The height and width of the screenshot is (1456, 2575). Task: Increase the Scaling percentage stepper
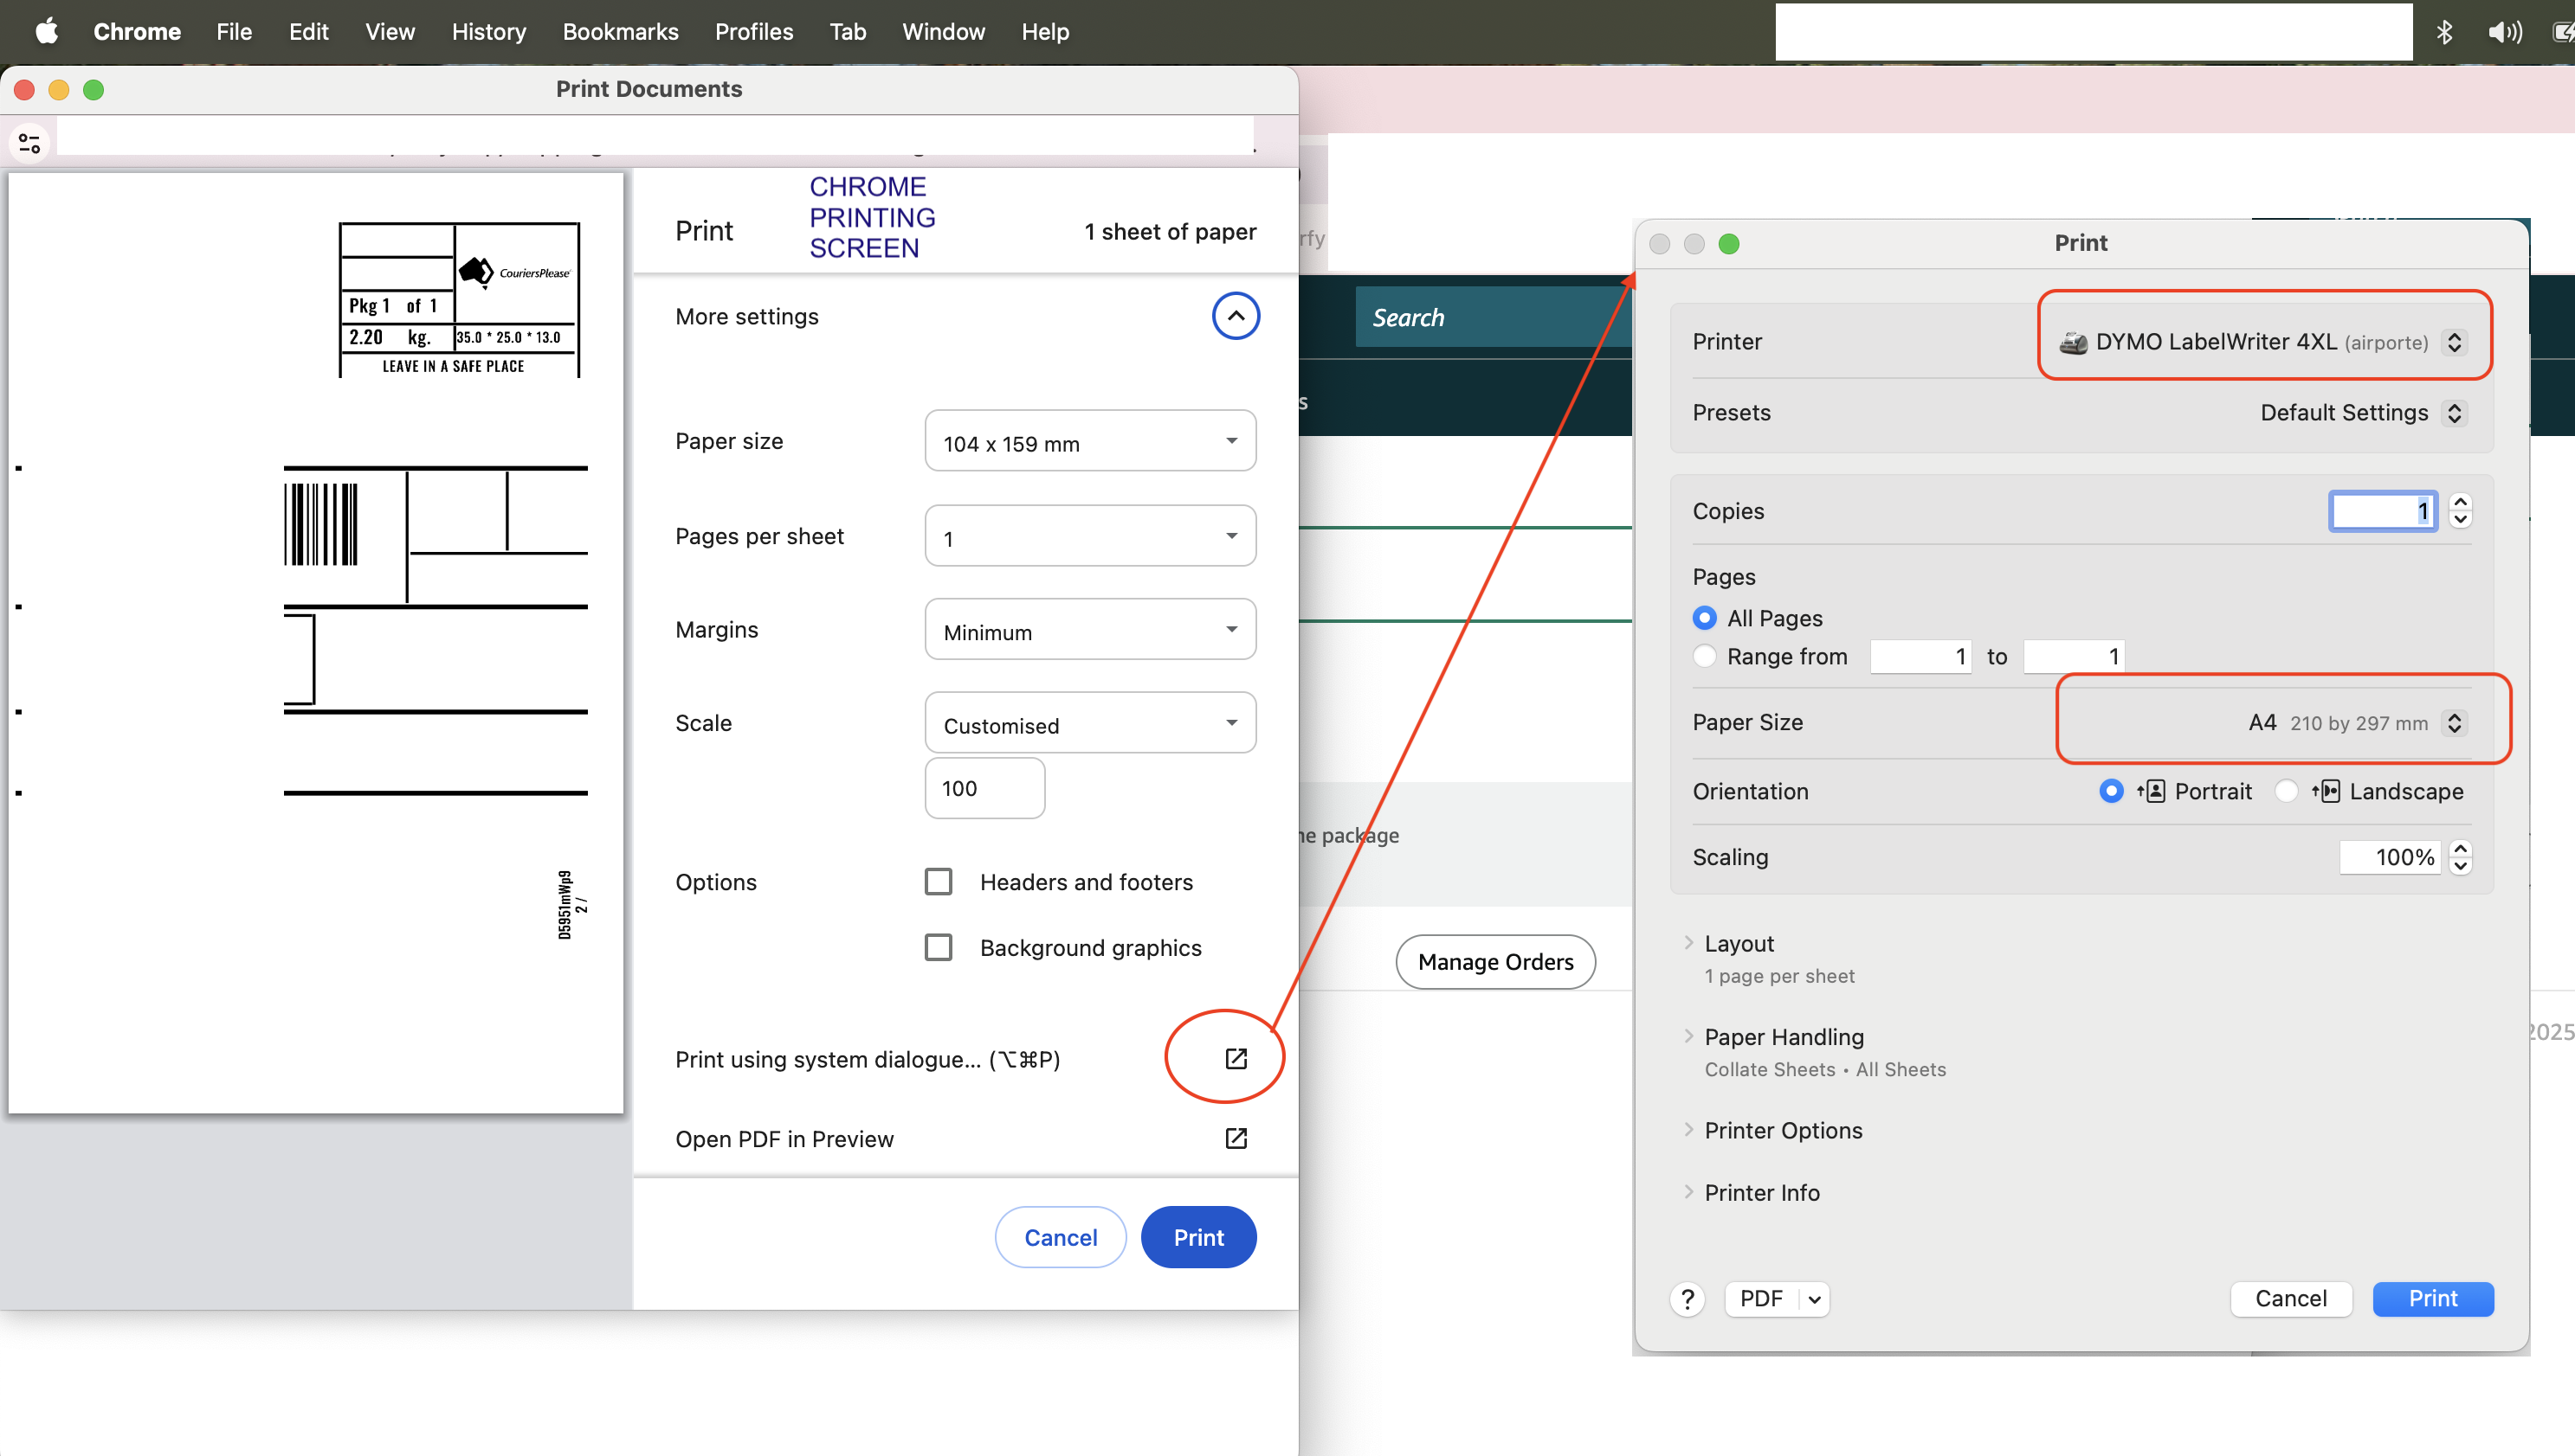coord(2460,849)
